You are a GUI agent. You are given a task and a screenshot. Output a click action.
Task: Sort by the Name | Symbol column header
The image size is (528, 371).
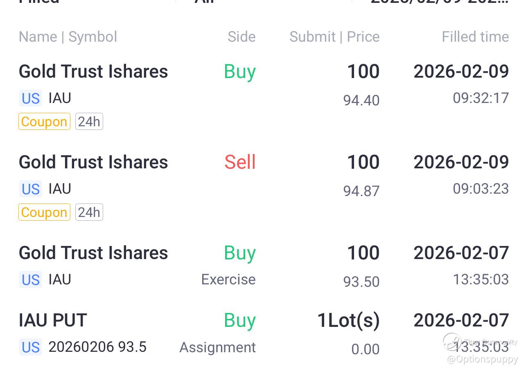pyautogui.click(x=68, y=37)
